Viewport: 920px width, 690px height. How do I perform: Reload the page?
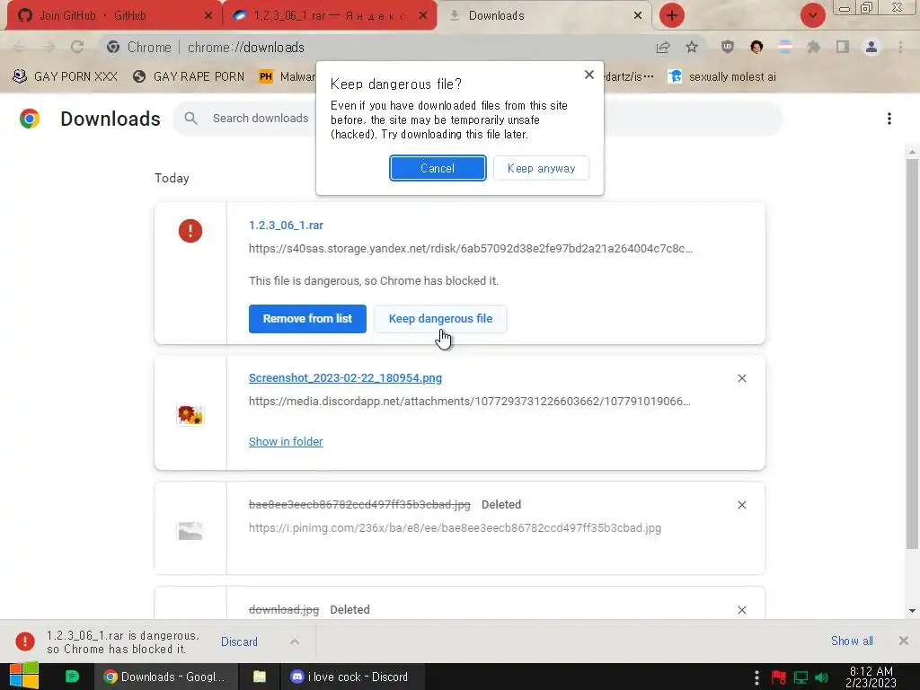click(x=77, y=47)
